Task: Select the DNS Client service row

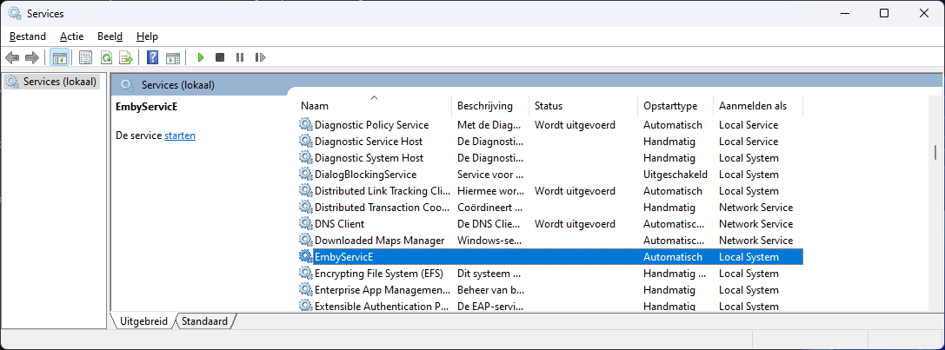Action: click(340, 224)
